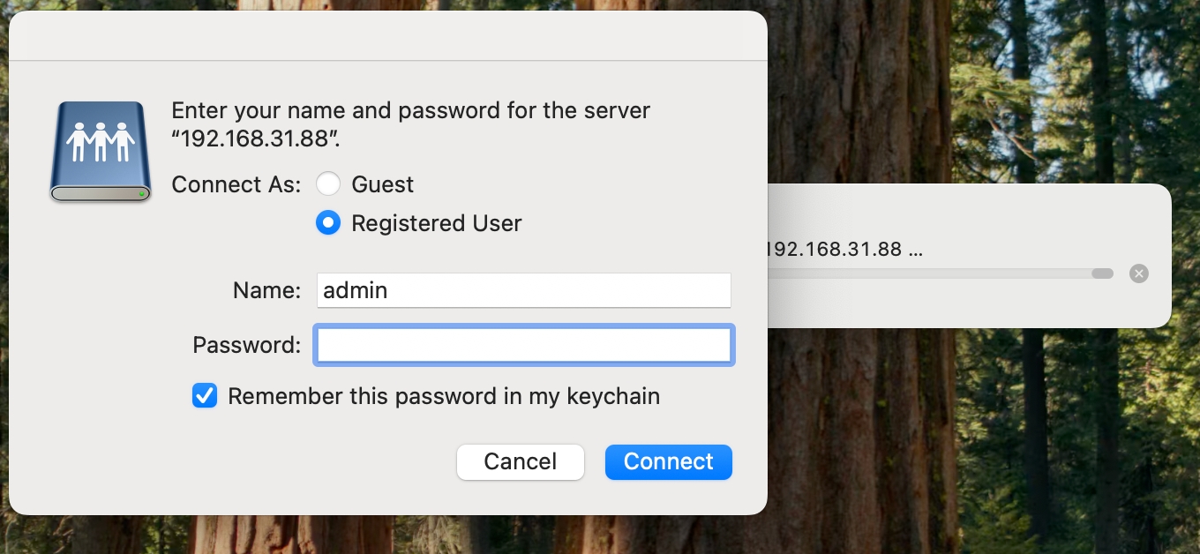
Task: Click the blue Connect button
Action: (x=669, y=462)
